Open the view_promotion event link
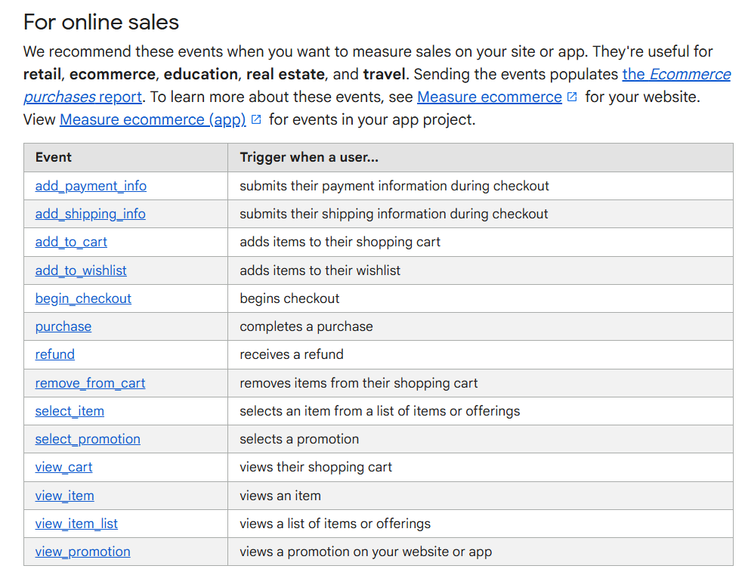This screenshot has width=745, height=575. 82,552
